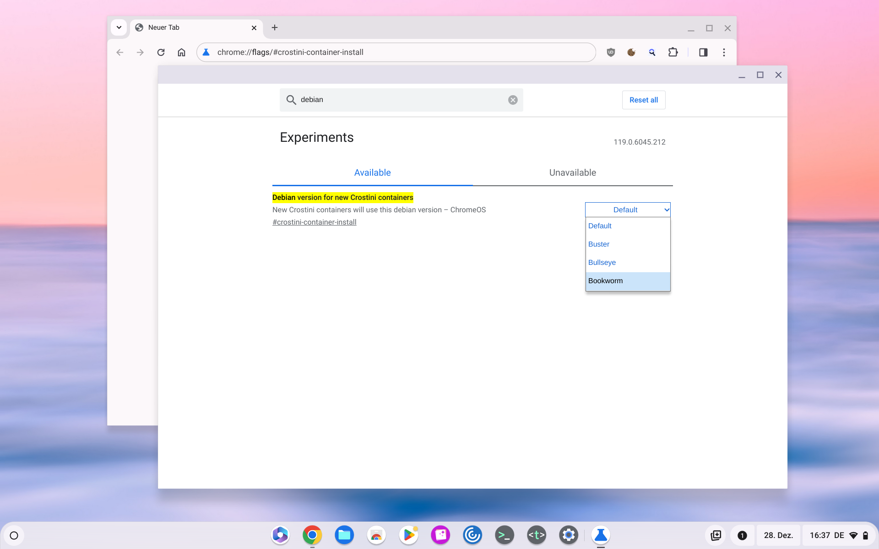The image size is (879, 549).
Task: Open Google Play Store from the shelf
Action: click(408, 535)
